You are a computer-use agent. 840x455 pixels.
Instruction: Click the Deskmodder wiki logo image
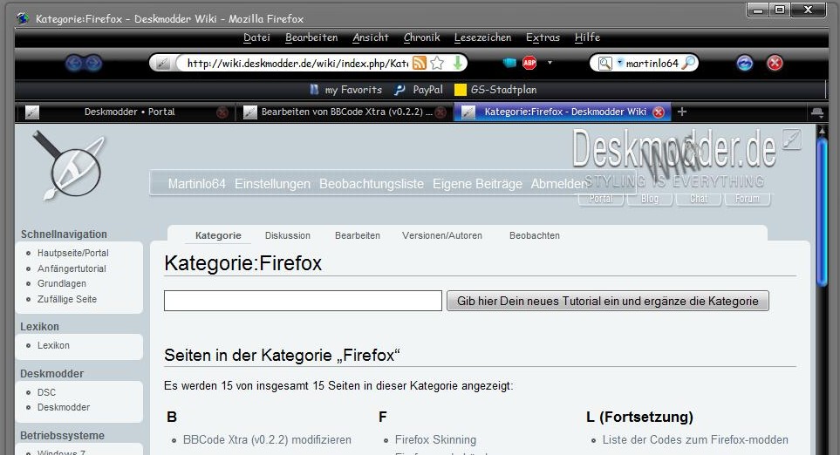point(69,166)
